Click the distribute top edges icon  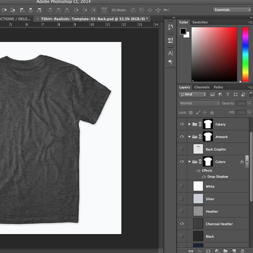50,10
